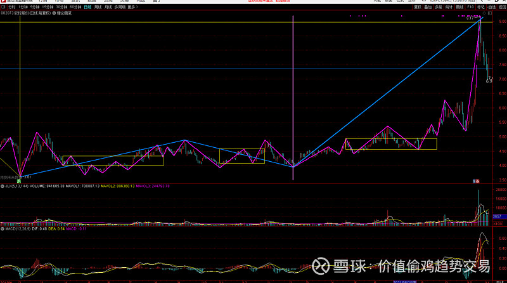Click the panel toggle icon at chart top-right
The image size is (507, 283).
[x=489, y=13]
